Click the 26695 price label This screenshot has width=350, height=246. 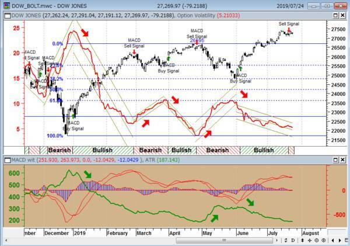[x=197, y=40]
